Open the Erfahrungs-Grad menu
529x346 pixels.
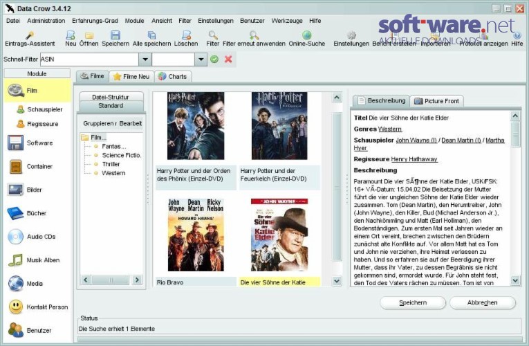point(95,21)
